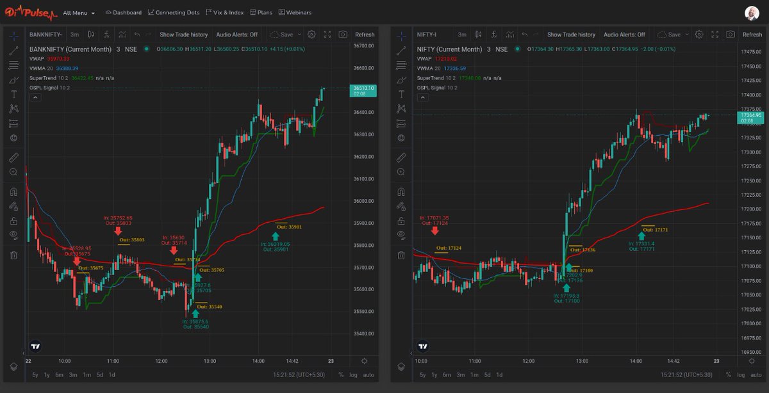Select the text tool in BANKNIFTY chart
Viewport: 769px width, 393px height.
pyautogui.click(x=13, y=94)
